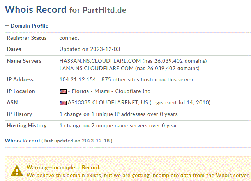This screenshot has height=181, width=251.
Task: Click the minus icon beside Domain Profile
Action: 7,26
